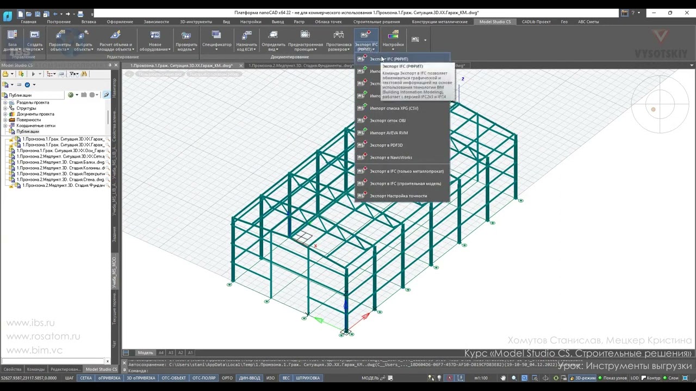Expand Документы проекта tree node
This screenshot has width=696, height=391.
tap(5, 114)
